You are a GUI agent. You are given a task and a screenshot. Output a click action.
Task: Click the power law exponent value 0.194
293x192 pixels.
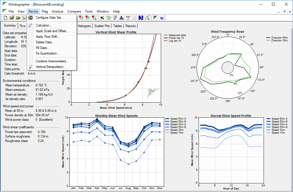point(41,132)
